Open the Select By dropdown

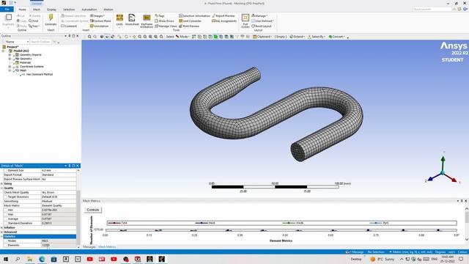[317, 37]
